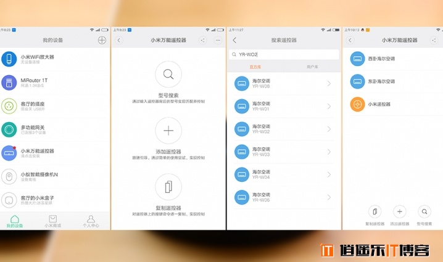Open 小米WiFi放大器 device icon
Viewport: 443px width, 262px height.
coord(9,59)
